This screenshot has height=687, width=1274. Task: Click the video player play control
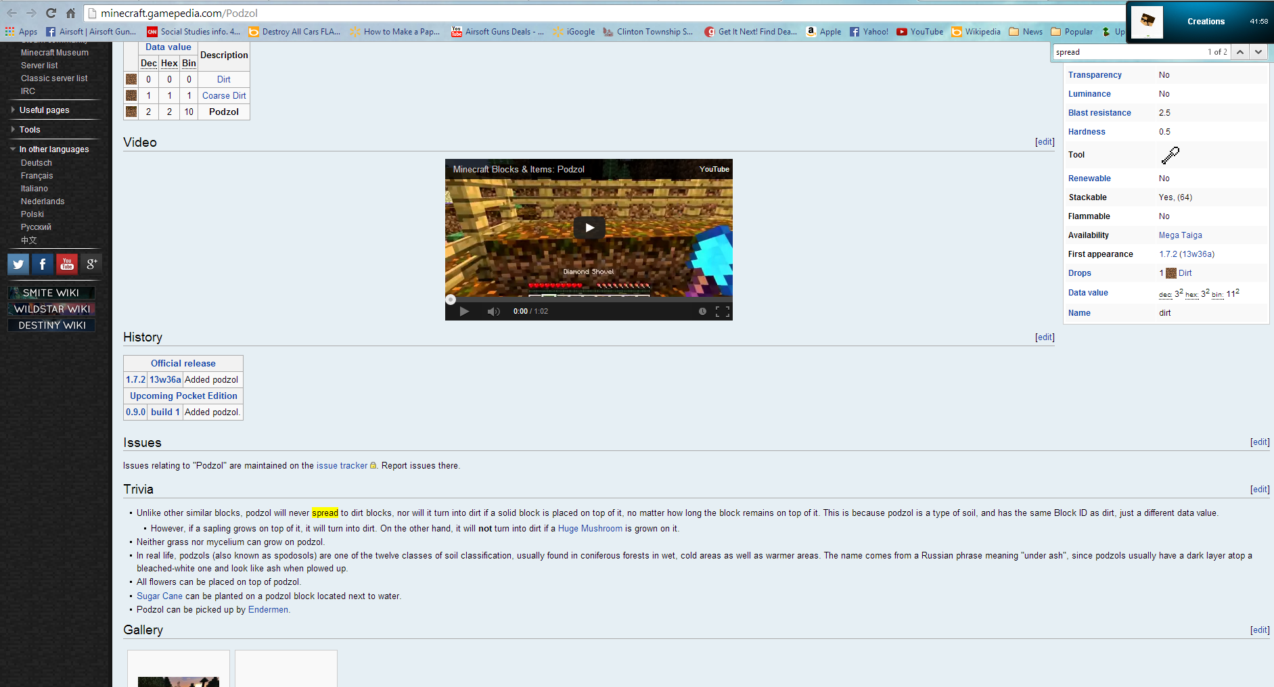click(464, 311)
